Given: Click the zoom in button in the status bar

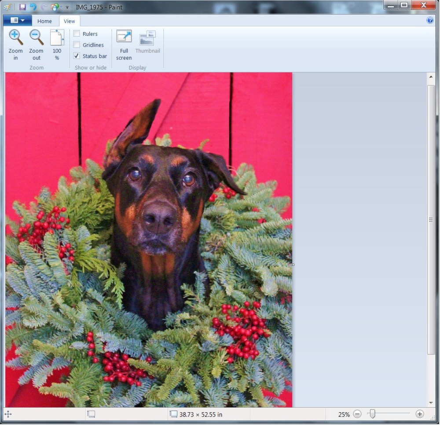Looking at the screenshot, I should tap(420, 414).
